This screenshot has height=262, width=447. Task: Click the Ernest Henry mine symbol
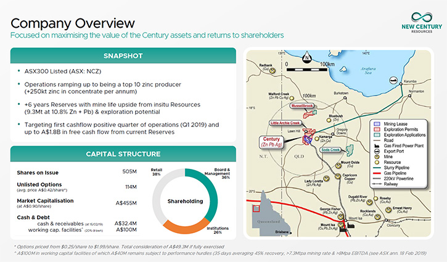(388, 210)
